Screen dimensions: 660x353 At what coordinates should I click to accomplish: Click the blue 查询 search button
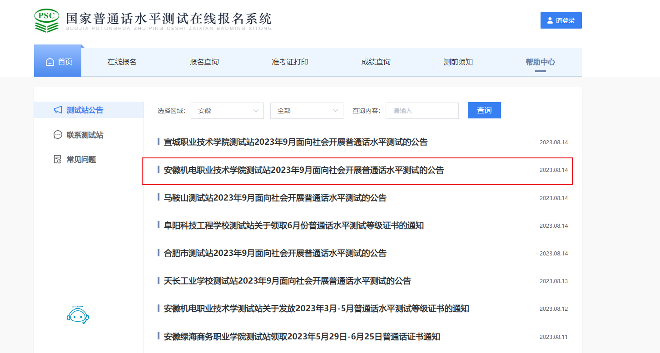[484, 110]
